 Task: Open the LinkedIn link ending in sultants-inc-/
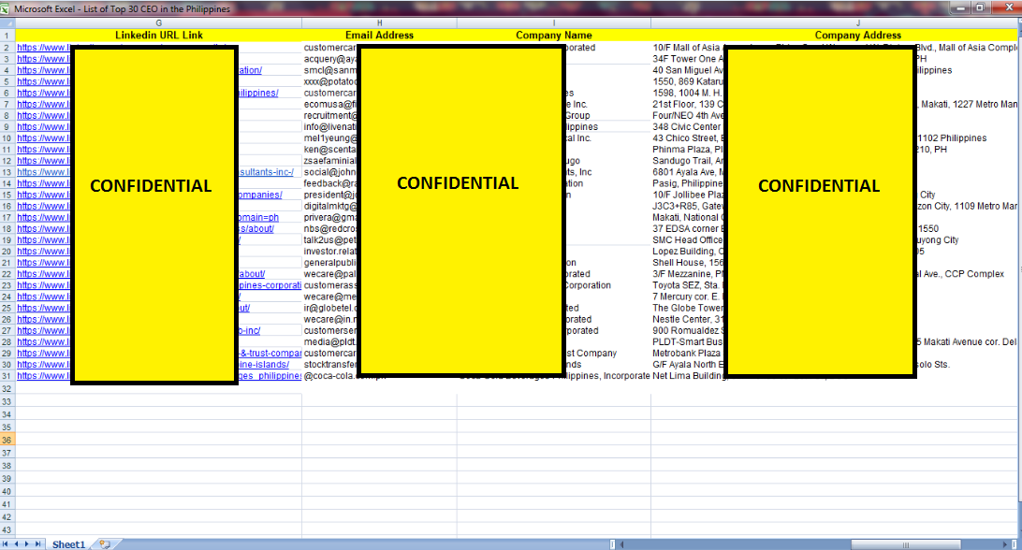(265, 172)
